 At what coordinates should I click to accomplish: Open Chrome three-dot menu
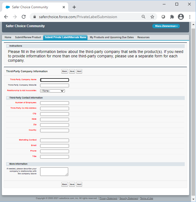pyautogui.click(x=190, y=17)
